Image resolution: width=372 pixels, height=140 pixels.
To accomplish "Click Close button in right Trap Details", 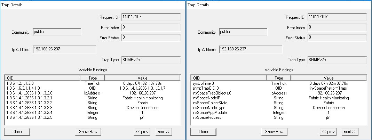I will tap(203, 132).
